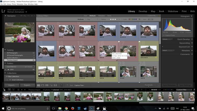Toggle the filmstrip filter on/off switch
The width and height of the screenshot is (197, 111).
[195, 90]
